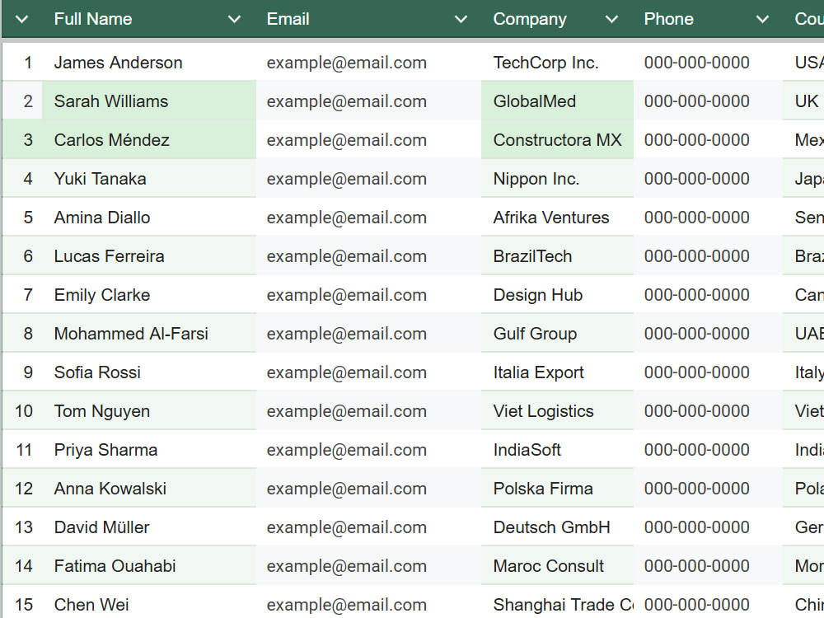Click the cell Mohammed Al-Farsi
The width and height of the screenshot is (824, 618).
149,333
